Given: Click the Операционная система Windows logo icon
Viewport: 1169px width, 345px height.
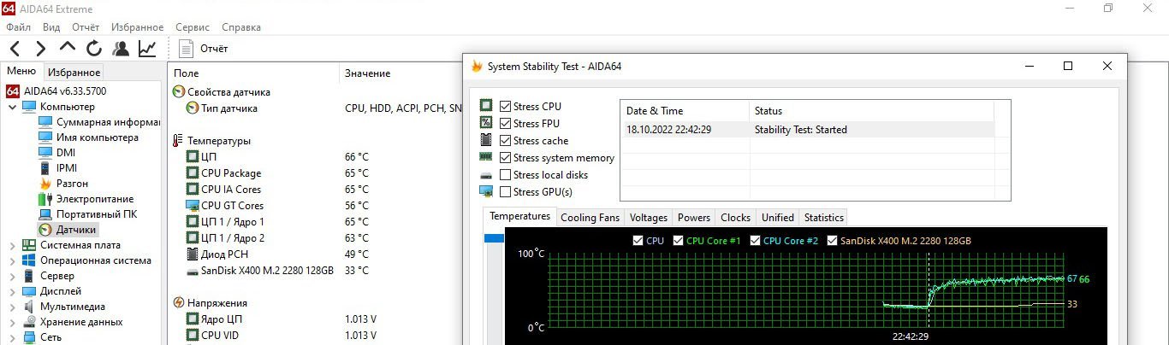Looking at the screenshot, I should click(x=29, y=260).
